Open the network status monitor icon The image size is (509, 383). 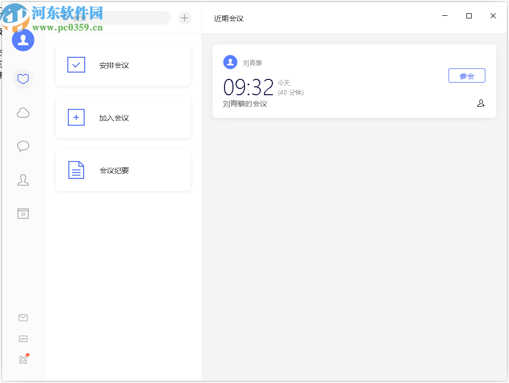coord(23,339)
